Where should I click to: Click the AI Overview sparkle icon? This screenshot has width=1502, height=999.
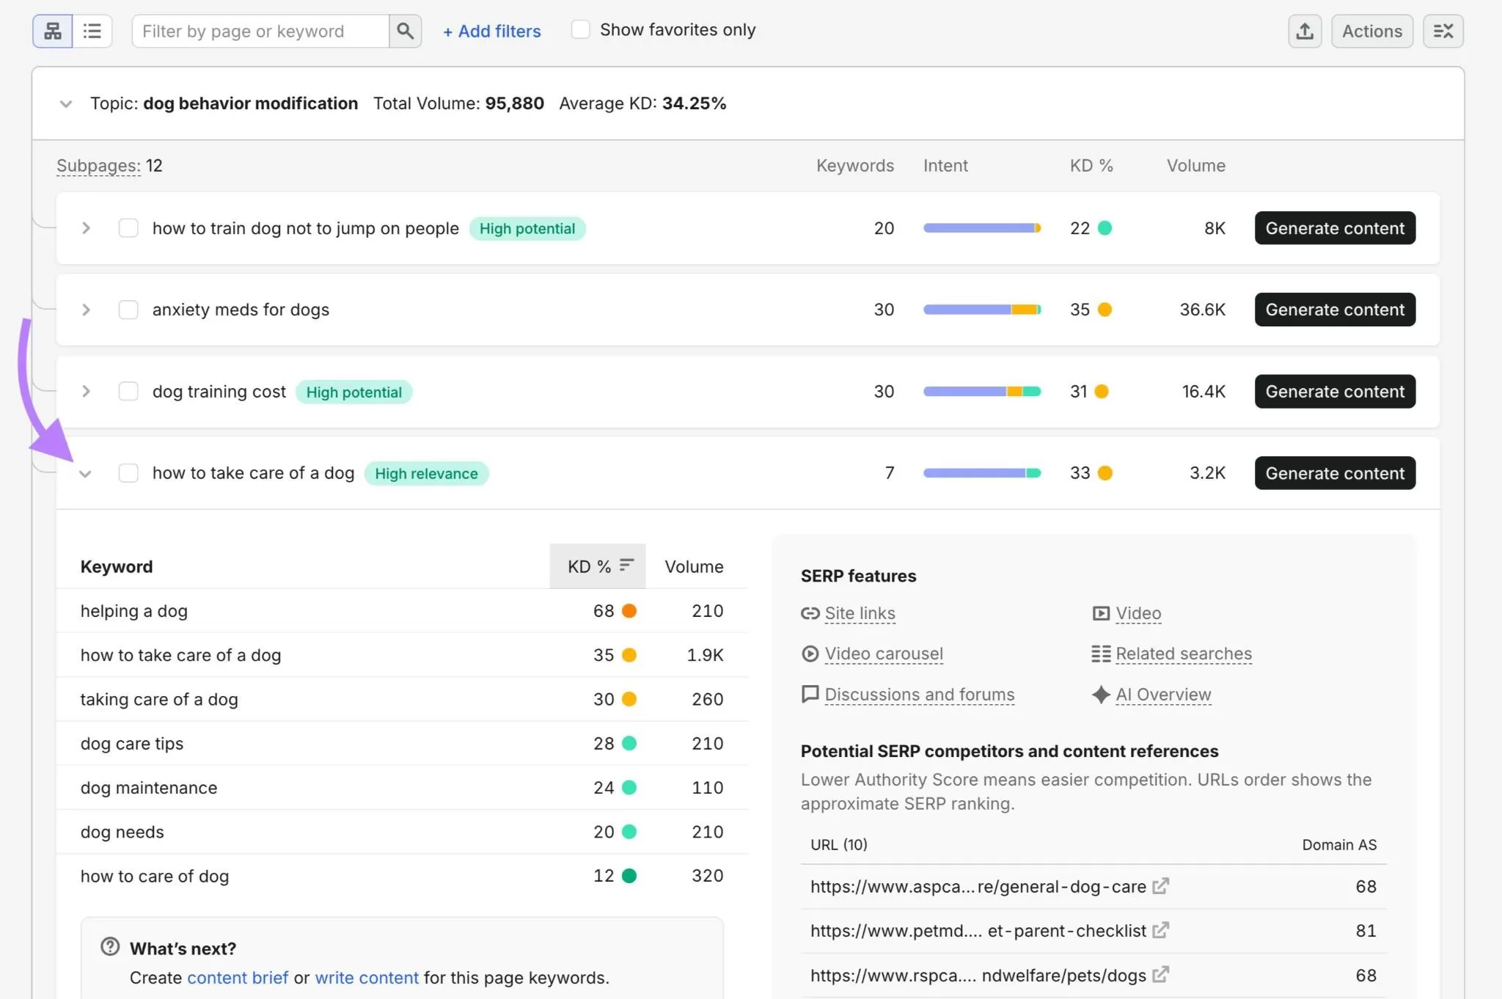click(1101, 694)
